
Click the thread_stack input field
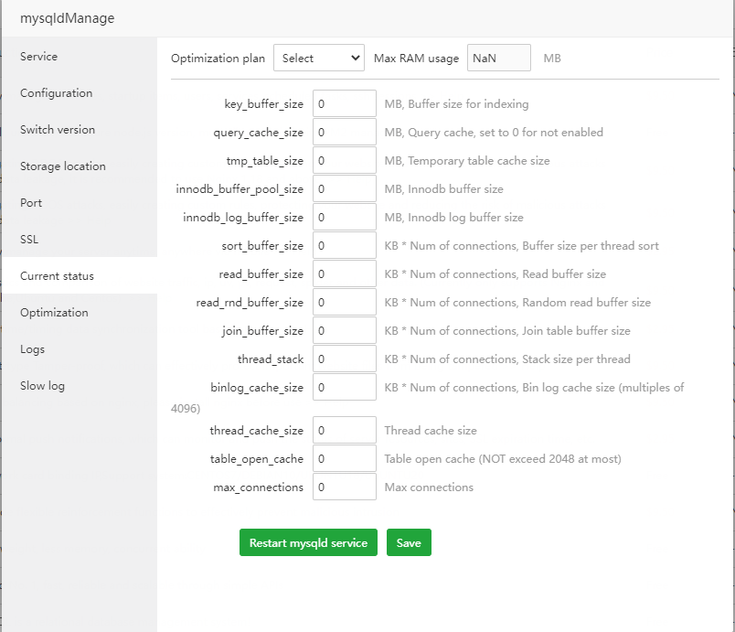click(344, 359)
